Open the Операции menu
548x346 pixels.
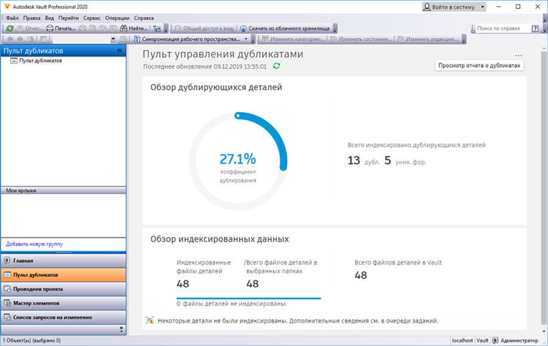(118, 18)
